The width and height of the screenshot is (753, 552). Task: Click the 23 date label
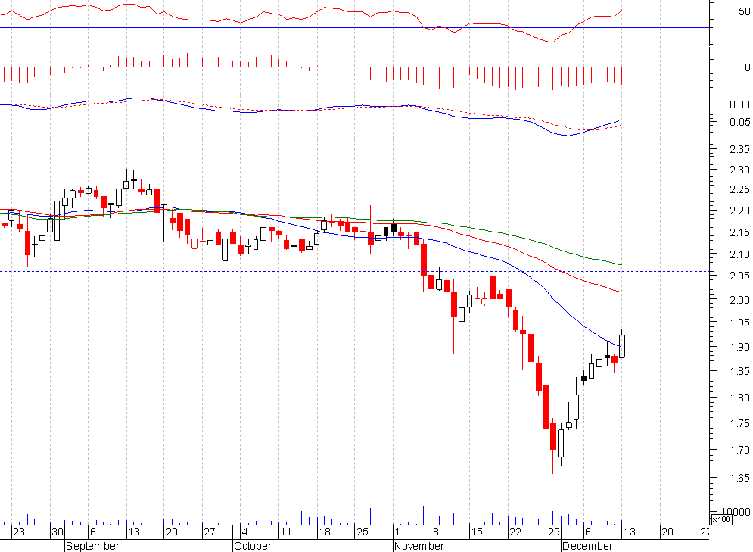tap(19, 532)
